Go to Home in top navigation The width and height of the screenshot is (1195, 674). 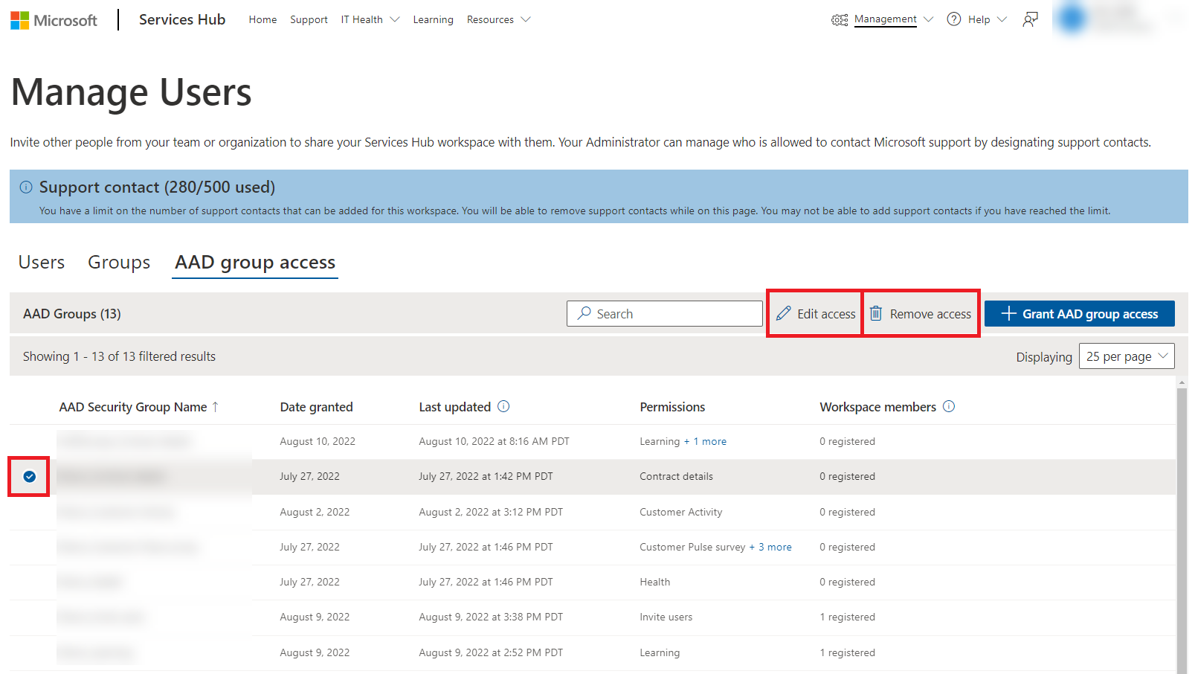click(x=262, y=19)
